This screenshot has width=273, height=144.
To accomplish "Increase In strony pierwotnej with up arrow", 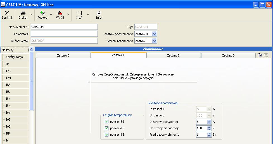I will pos(209,121).
